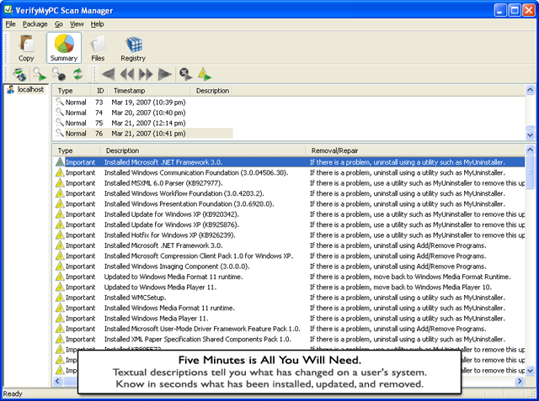
Task: Select 'Installed XML Paper Specification Shared Components' row
Action: (290, 339)
